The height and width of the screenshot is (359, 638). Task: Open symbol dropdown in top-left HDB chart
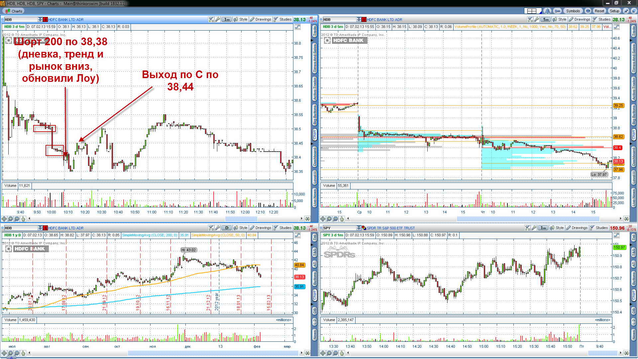click(x=40, y=20)
